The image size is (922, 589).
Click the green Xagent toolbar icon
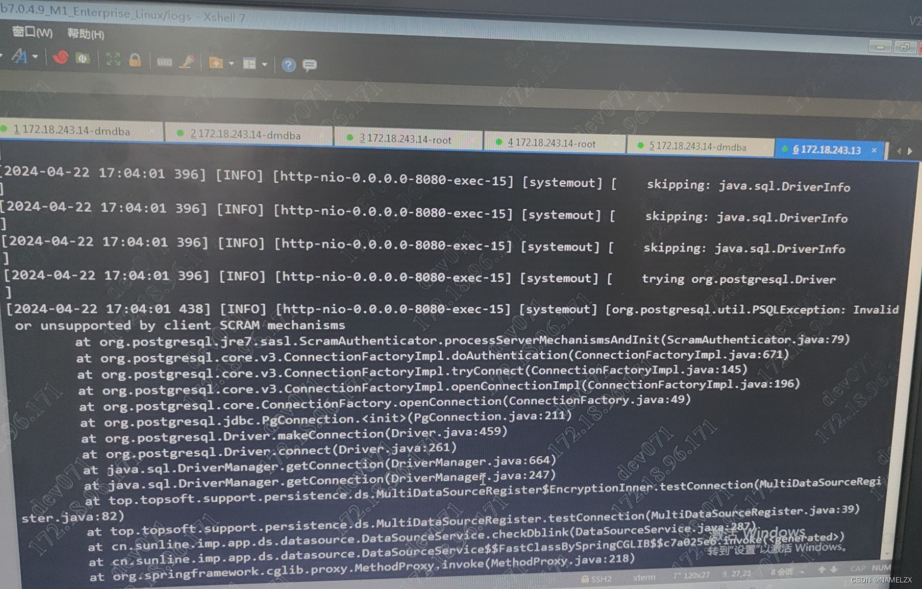click(82, 58)
